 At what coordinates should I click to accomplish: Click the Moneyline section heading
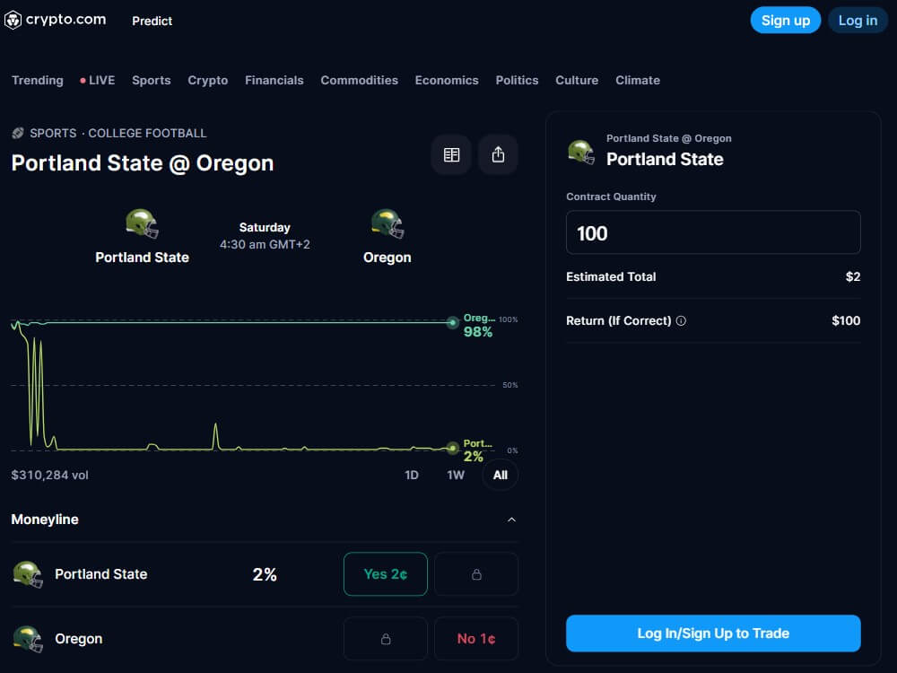point(45,520)
